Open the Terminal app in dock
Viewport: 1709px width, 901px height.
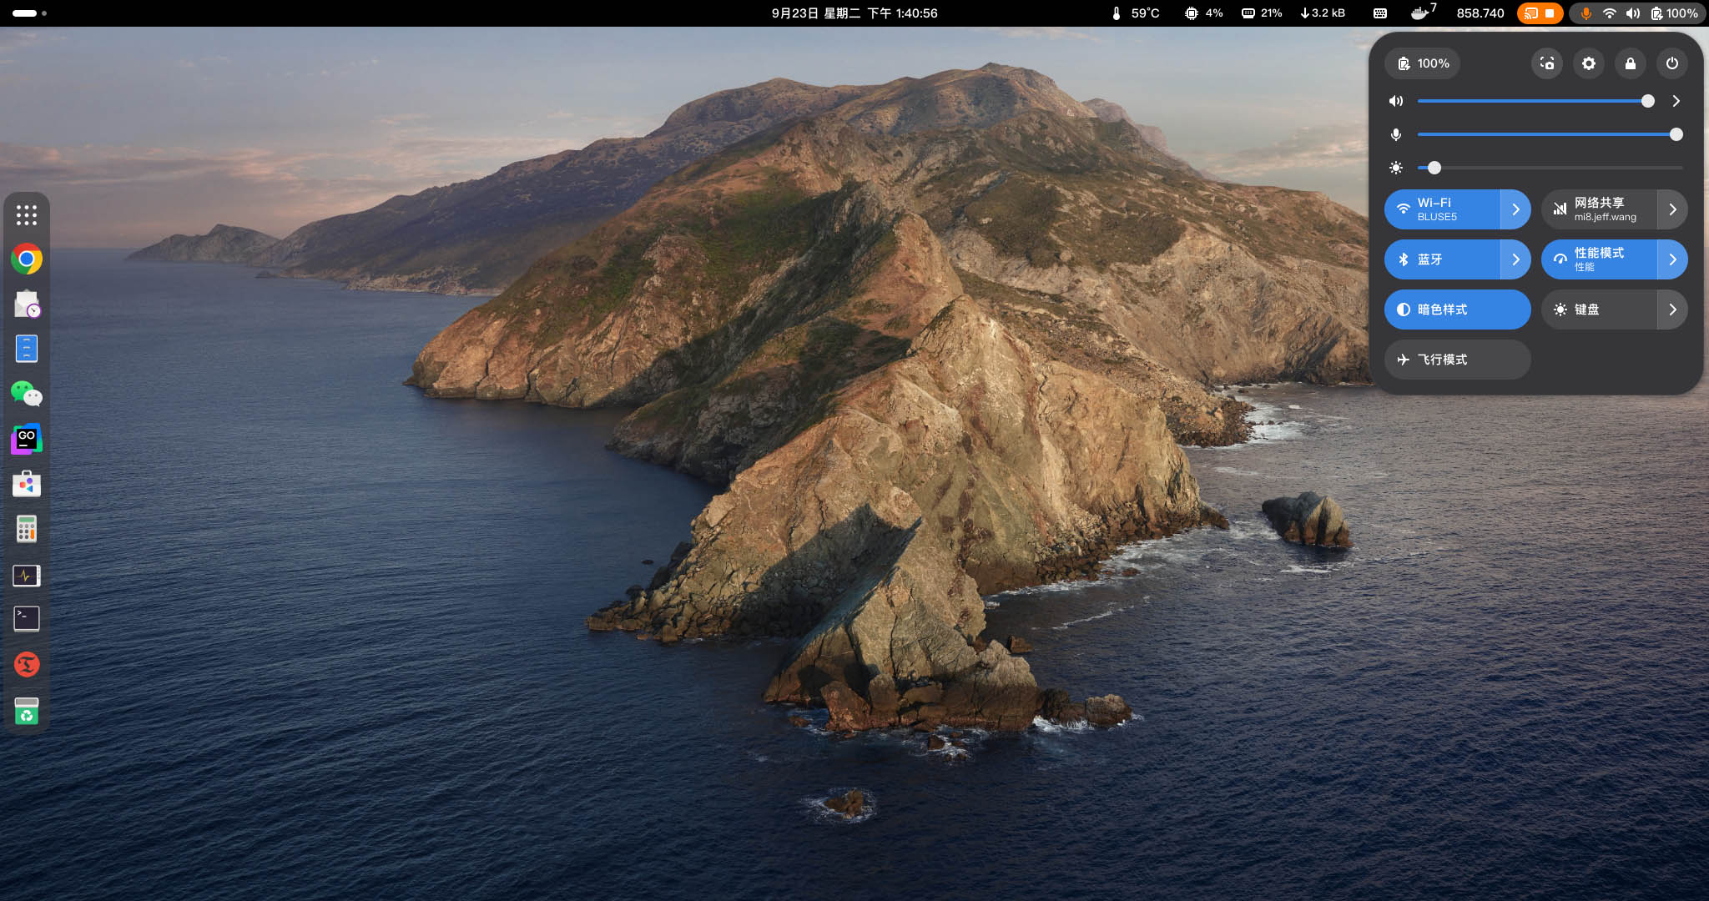coord(27,619)
